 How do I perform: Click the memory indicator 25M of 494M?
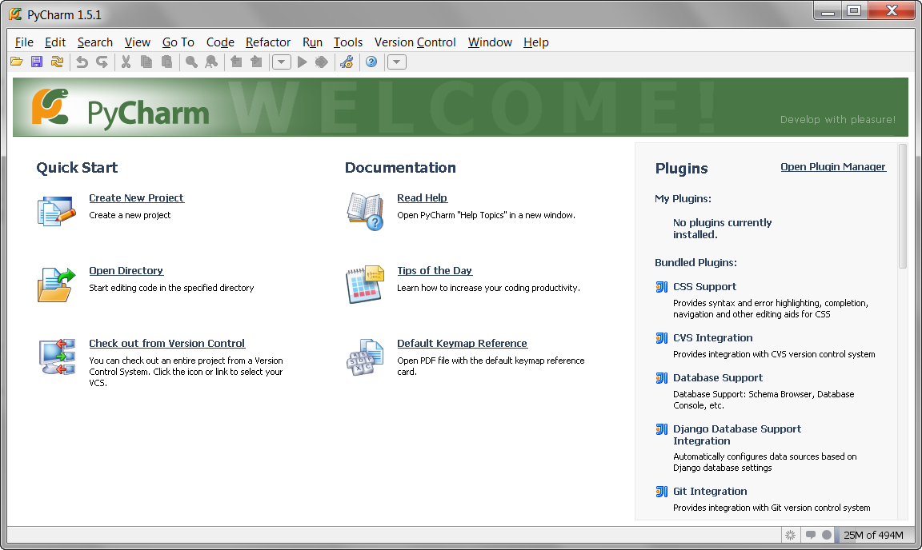pyautogui.click(x=873, y=536)
